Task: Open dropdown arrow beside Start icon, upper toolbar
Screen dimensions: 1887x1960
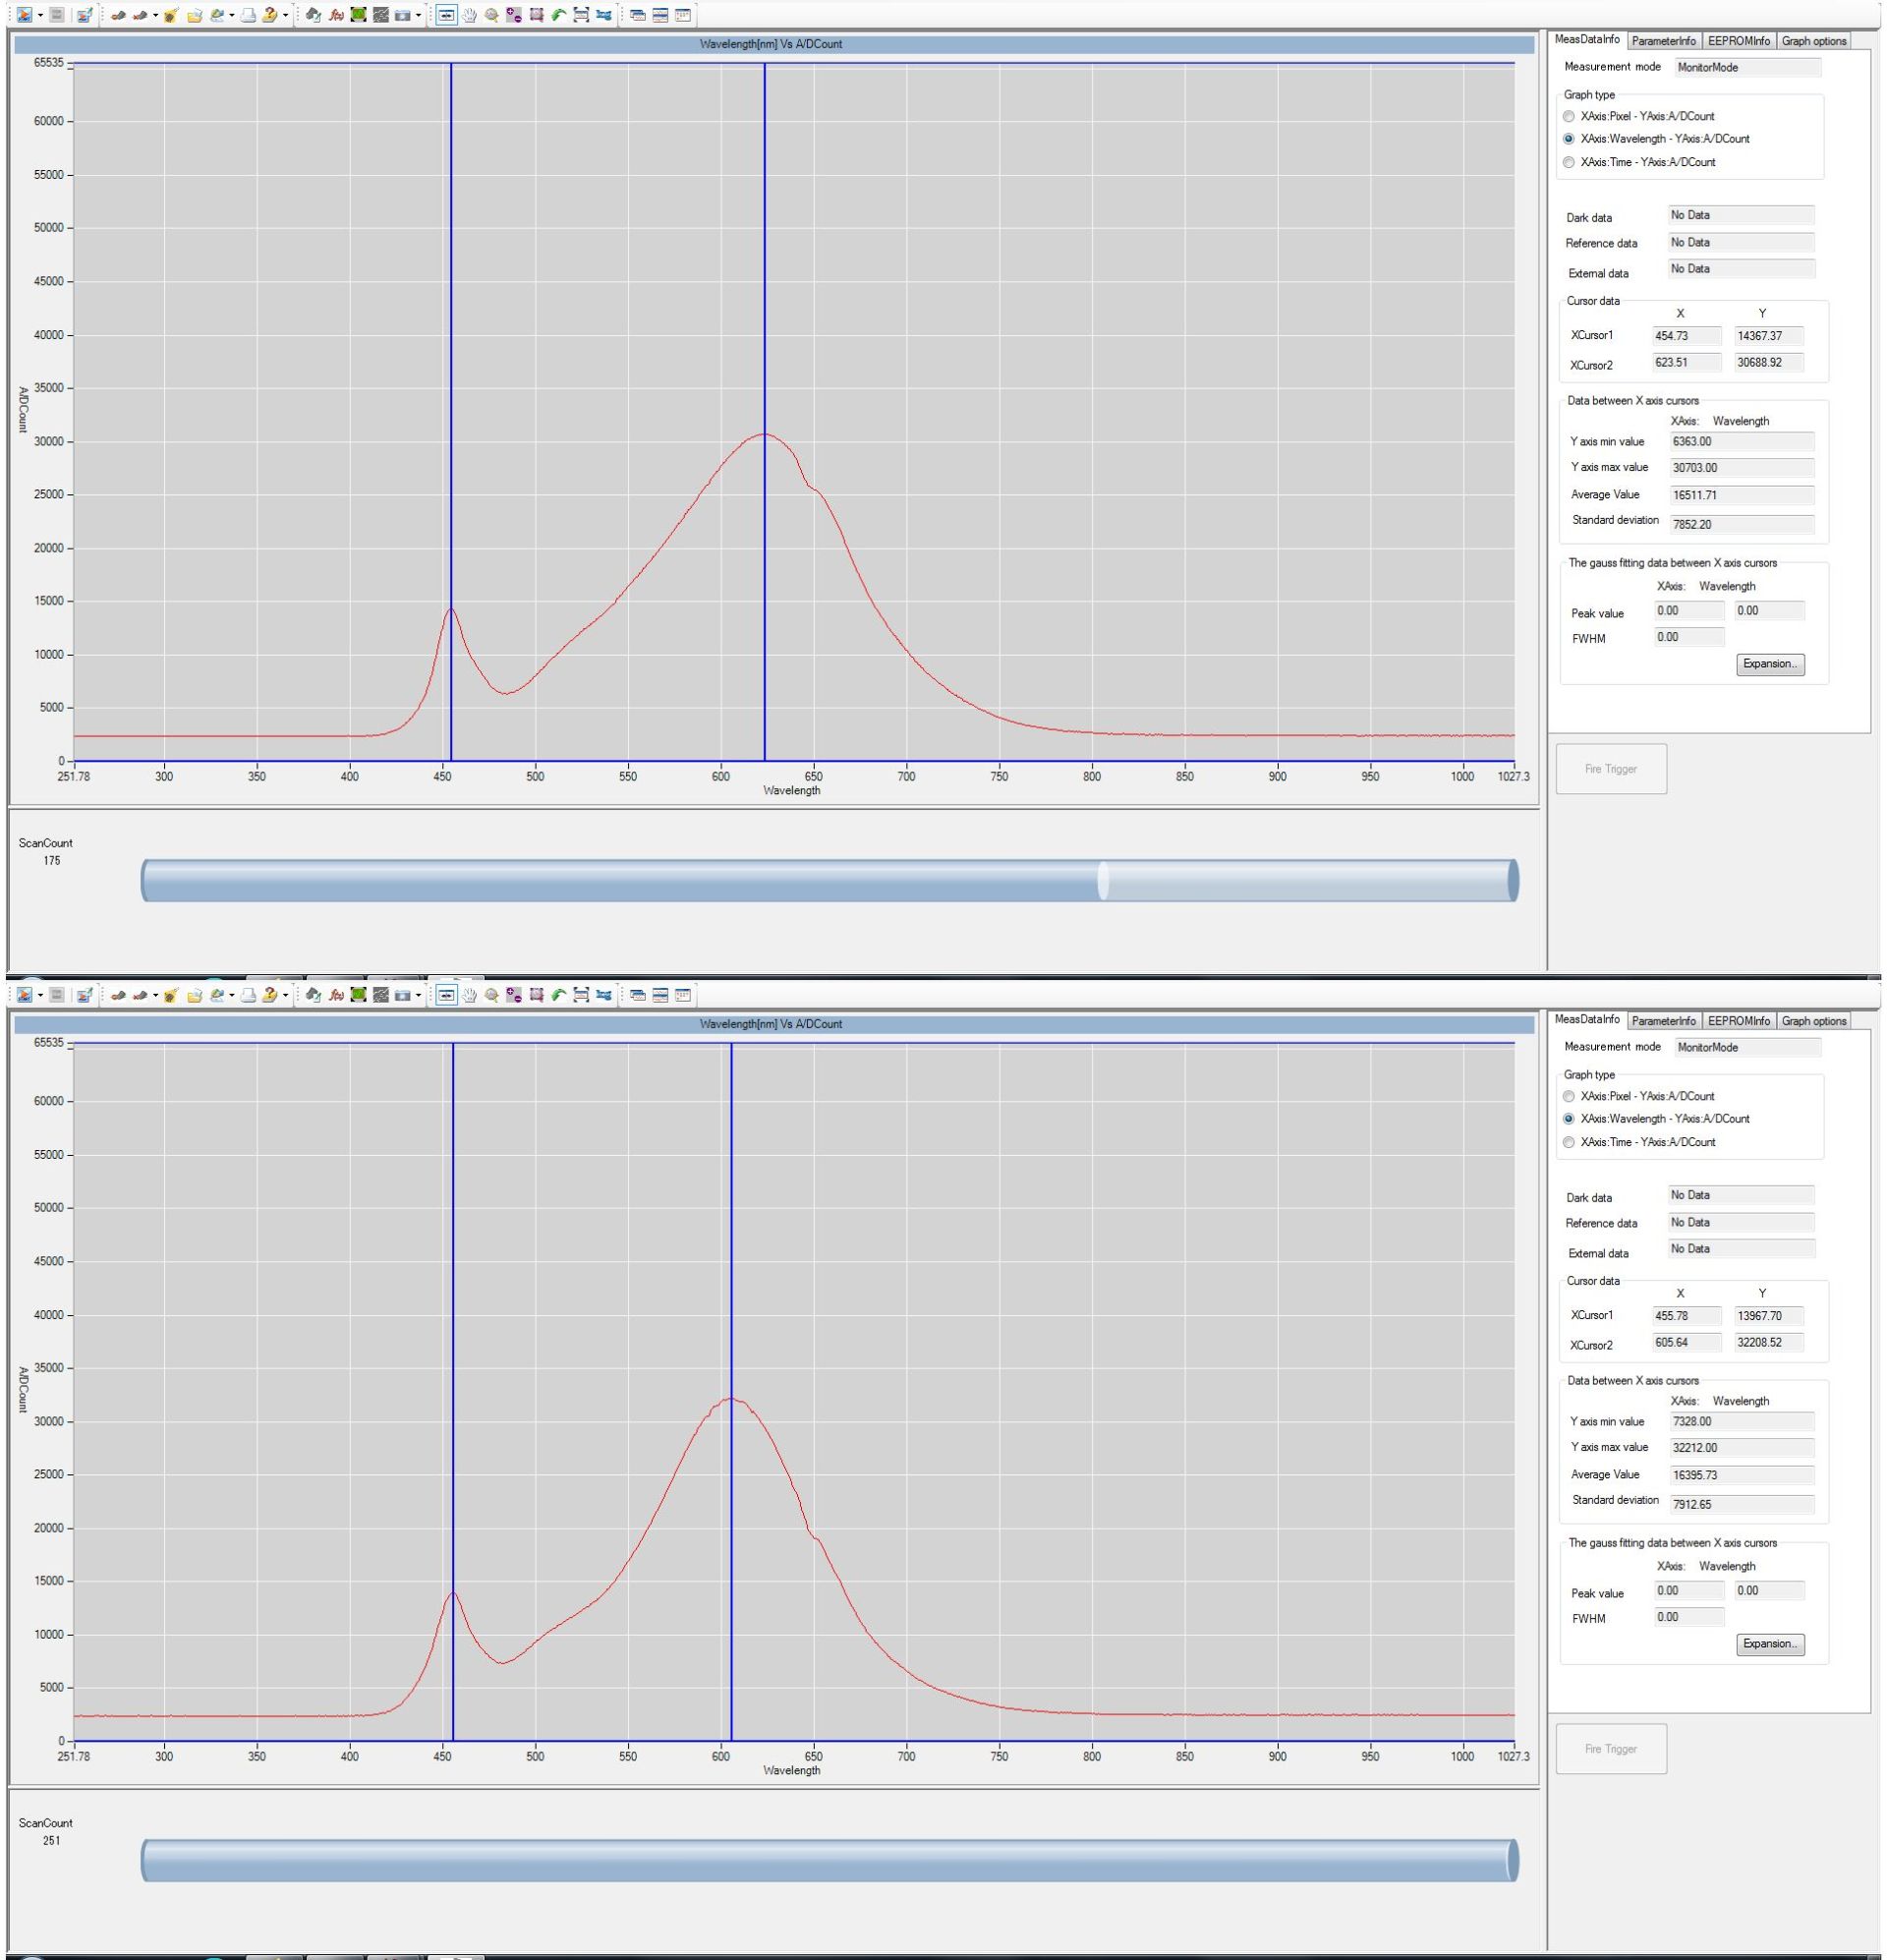Action: (x=40, y=15)
